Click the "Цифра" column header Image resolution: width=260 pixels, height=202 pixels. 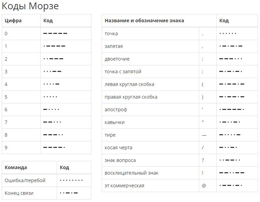pos(13,21)
